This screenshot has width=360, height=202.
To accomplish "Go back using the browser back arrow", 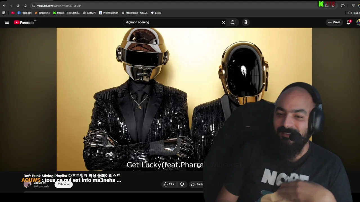I will click(x=4, y=6).
